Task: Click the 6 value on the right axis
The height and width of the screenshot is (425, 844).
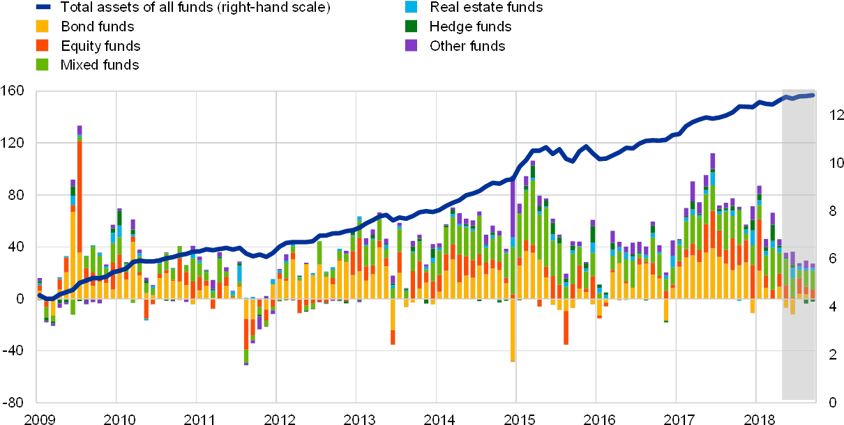Action: tap(832, 259)
